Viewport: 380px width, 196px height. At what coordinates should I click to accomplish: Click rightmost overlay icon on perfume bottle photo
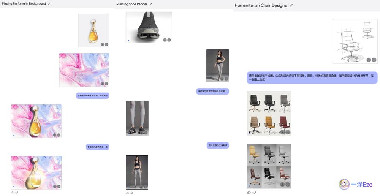pos(106,44)
